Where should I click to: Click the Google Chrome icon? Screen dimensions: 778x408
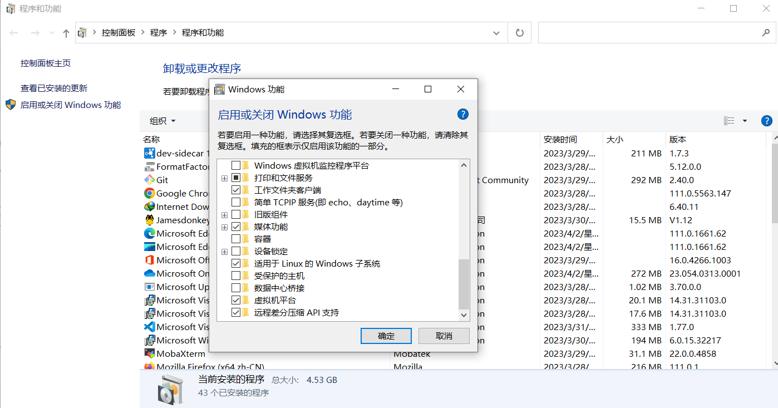pyautogui.click(x=149, y=193)
